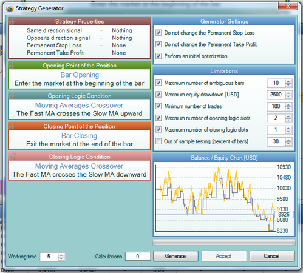The image size is (303, 273).
Task: Increase the Working time spinner value
Action: pyautogui.click(x=61, y=255)
